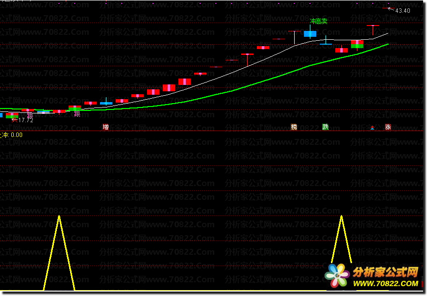
Task: Click the red-and-blue double arrow marker
Action: point(372,128)
